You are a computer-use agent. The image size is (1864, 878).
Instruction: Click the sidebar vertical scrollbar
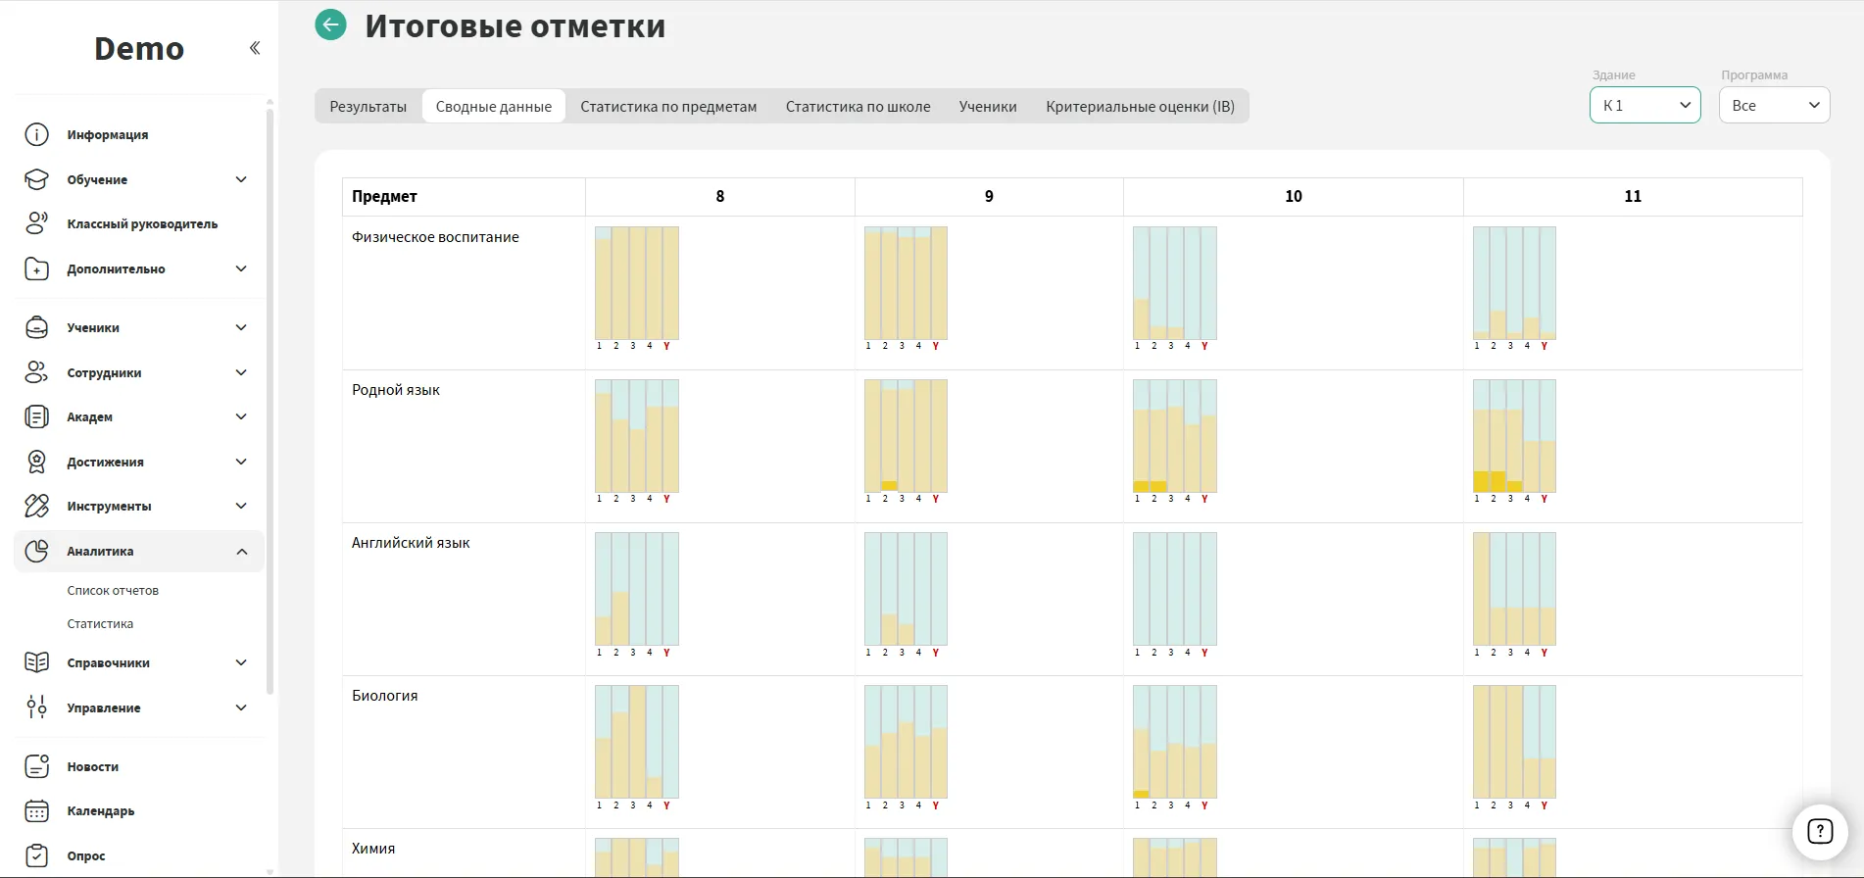270,392
